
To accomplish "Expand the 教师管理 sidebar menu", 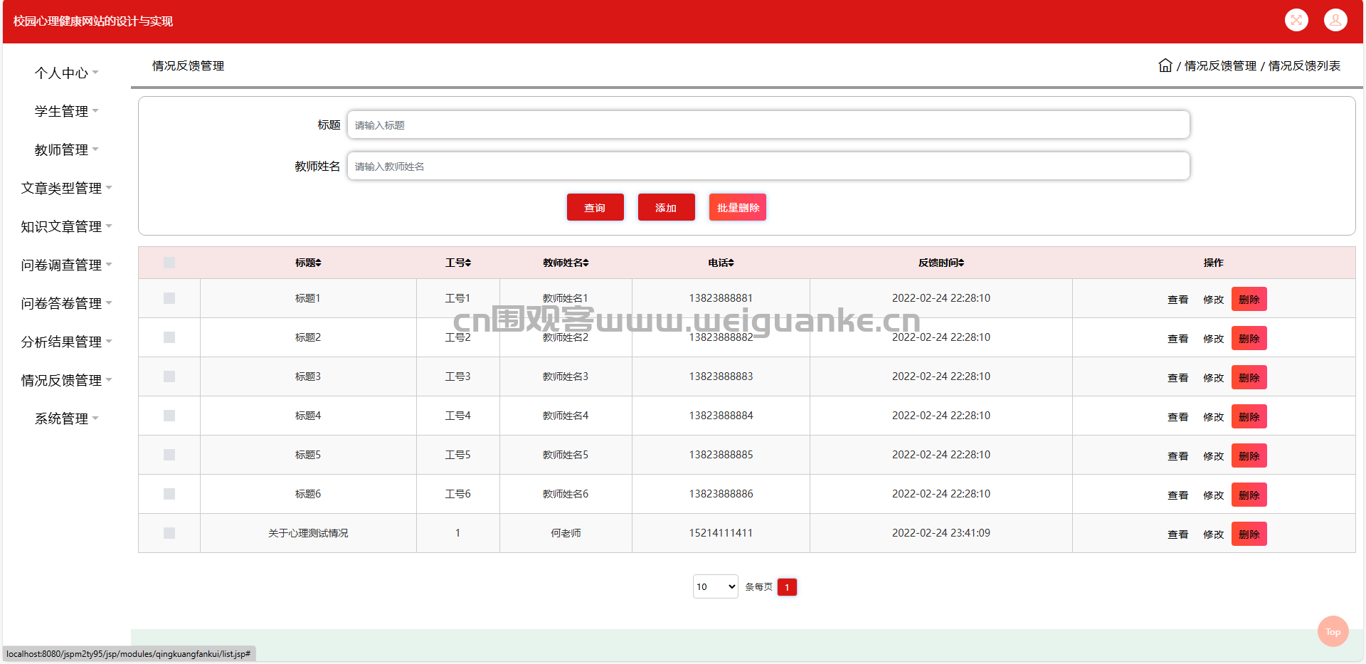I will 67,149.
